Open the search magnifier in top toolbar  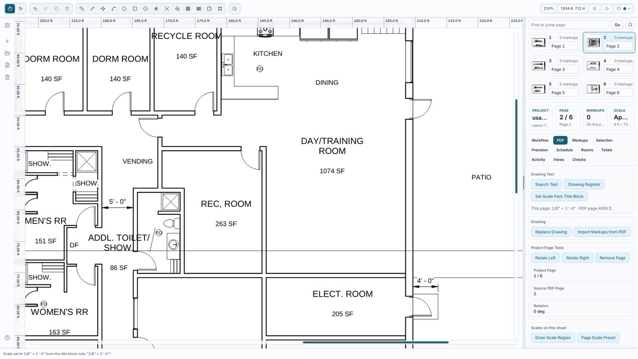pos(235,8)
